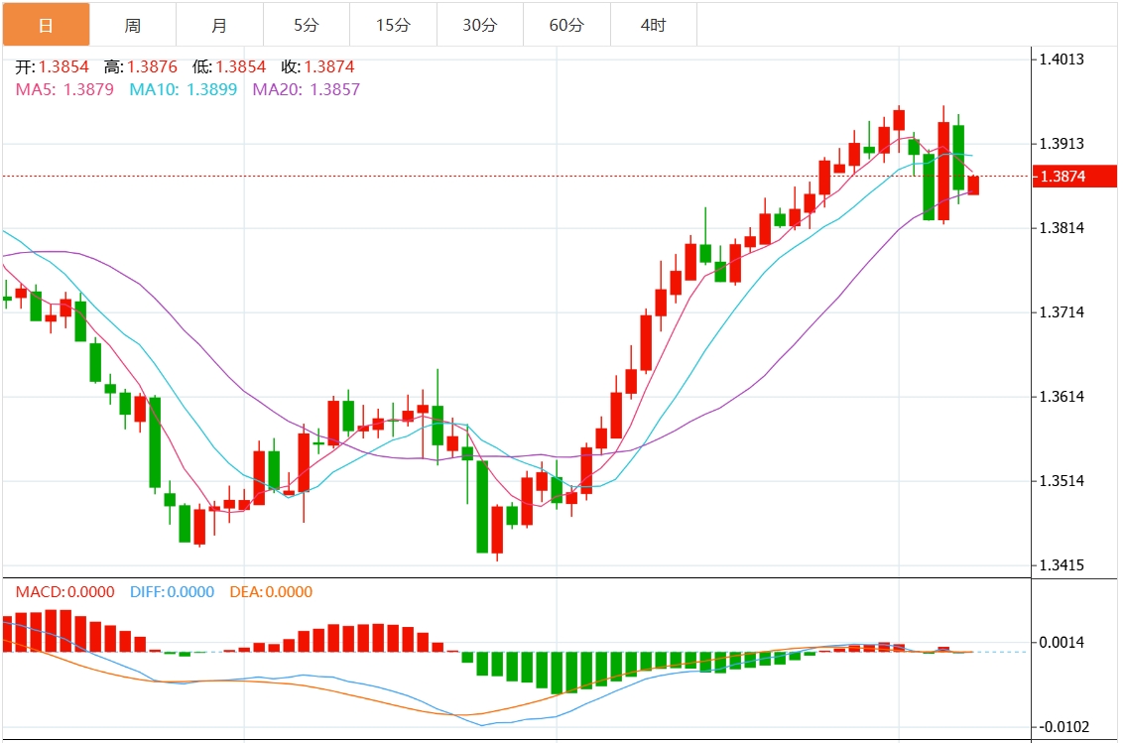The height and width of the screenshot is (743, 1125).
Task: Click the 收:1.3874 close price value
Action: 317,66
